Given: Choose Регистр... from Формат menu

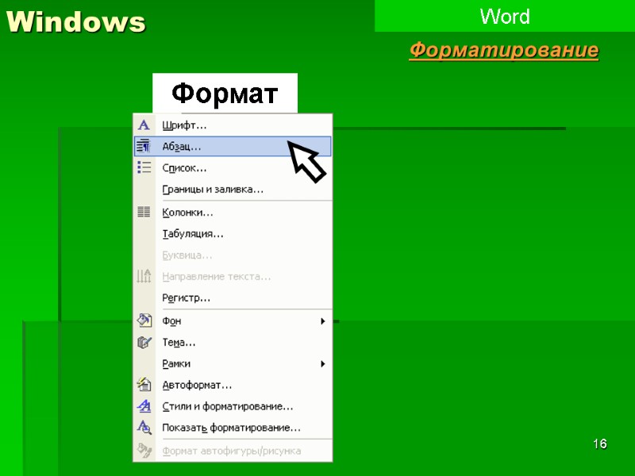Looking at the screenshot, I should click(x=233, y=298).
